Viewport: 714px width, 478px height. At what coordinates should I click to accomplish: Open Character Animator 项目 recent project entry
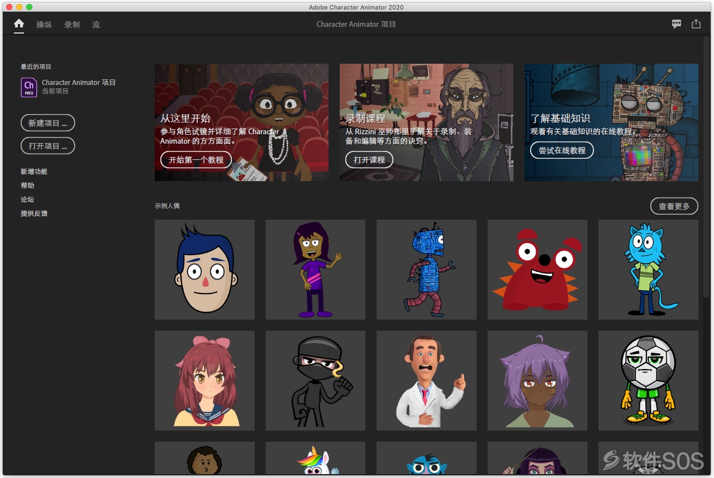click(x=68, y=87)
